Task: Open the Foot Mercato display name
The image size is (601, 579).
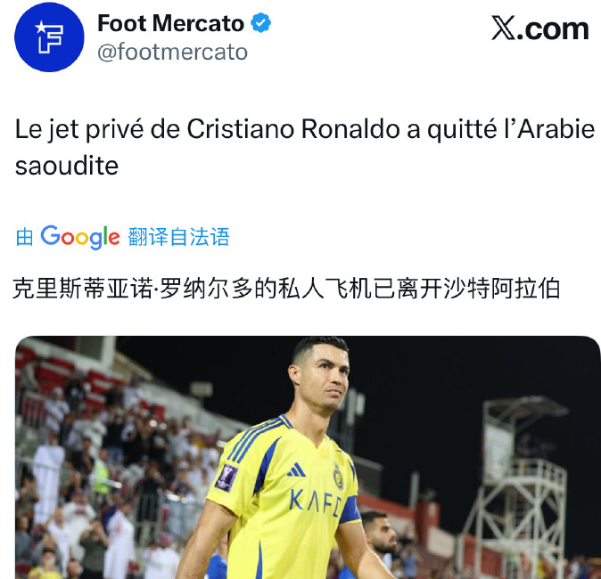Action: [x=171, y=23]
